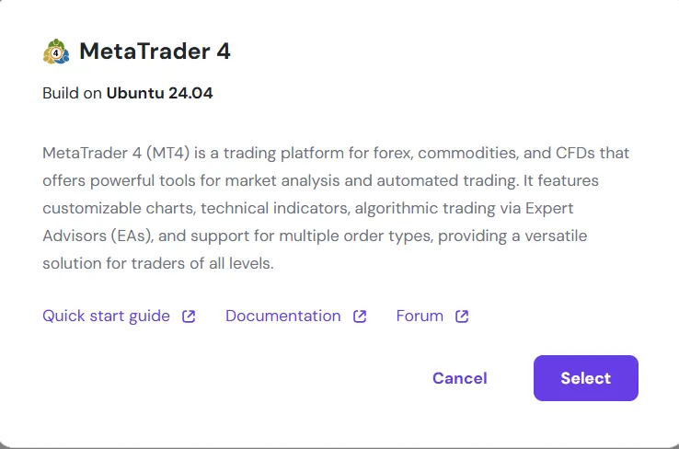This screenshot has width=679, height=449.
Task: Click the MetaTrader 4 heading text
Action: [x=155, y=52]
